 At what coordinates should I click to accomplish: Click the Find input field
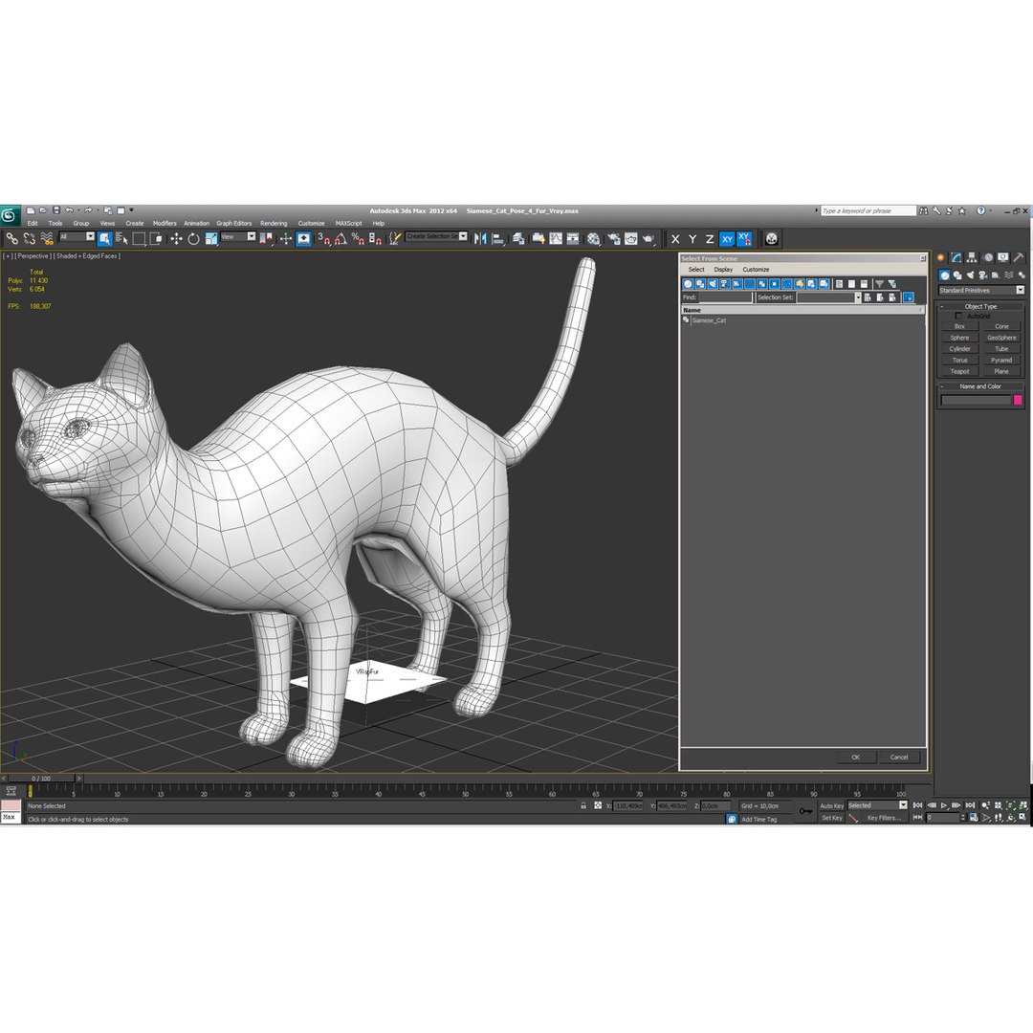(725, 297)
